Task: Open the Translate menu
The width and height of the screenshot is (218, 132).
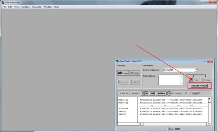Action: tap(37, 7)
